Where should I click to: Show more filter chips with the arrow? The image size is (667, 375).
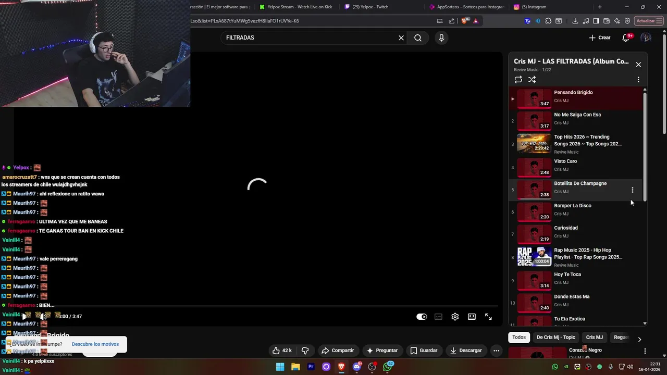pyautogui.click(x=639, y=339)
